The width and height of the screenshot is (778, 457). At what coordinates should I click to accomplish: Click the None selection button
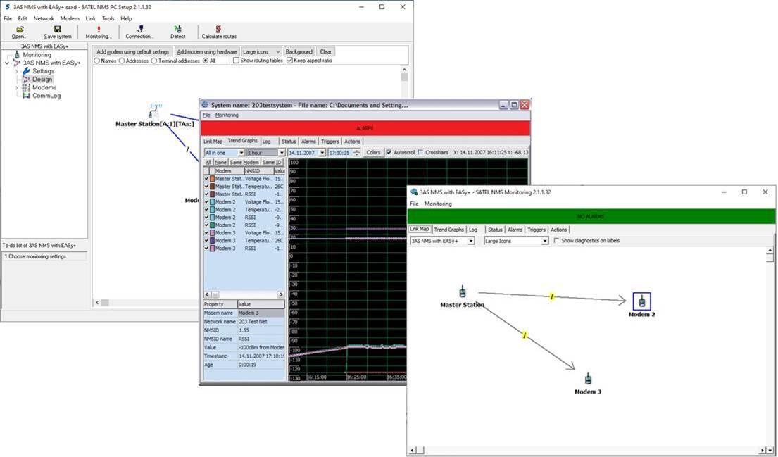[x=220, y=162]
